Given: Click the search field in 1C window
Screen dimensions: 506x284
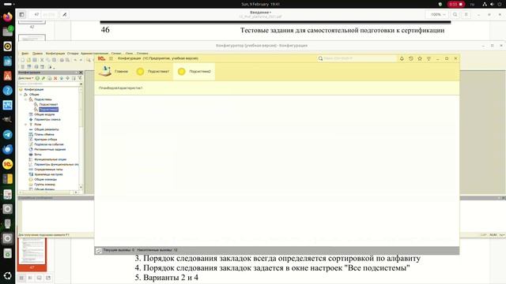Looking at the screenshot, I should 357,58.
